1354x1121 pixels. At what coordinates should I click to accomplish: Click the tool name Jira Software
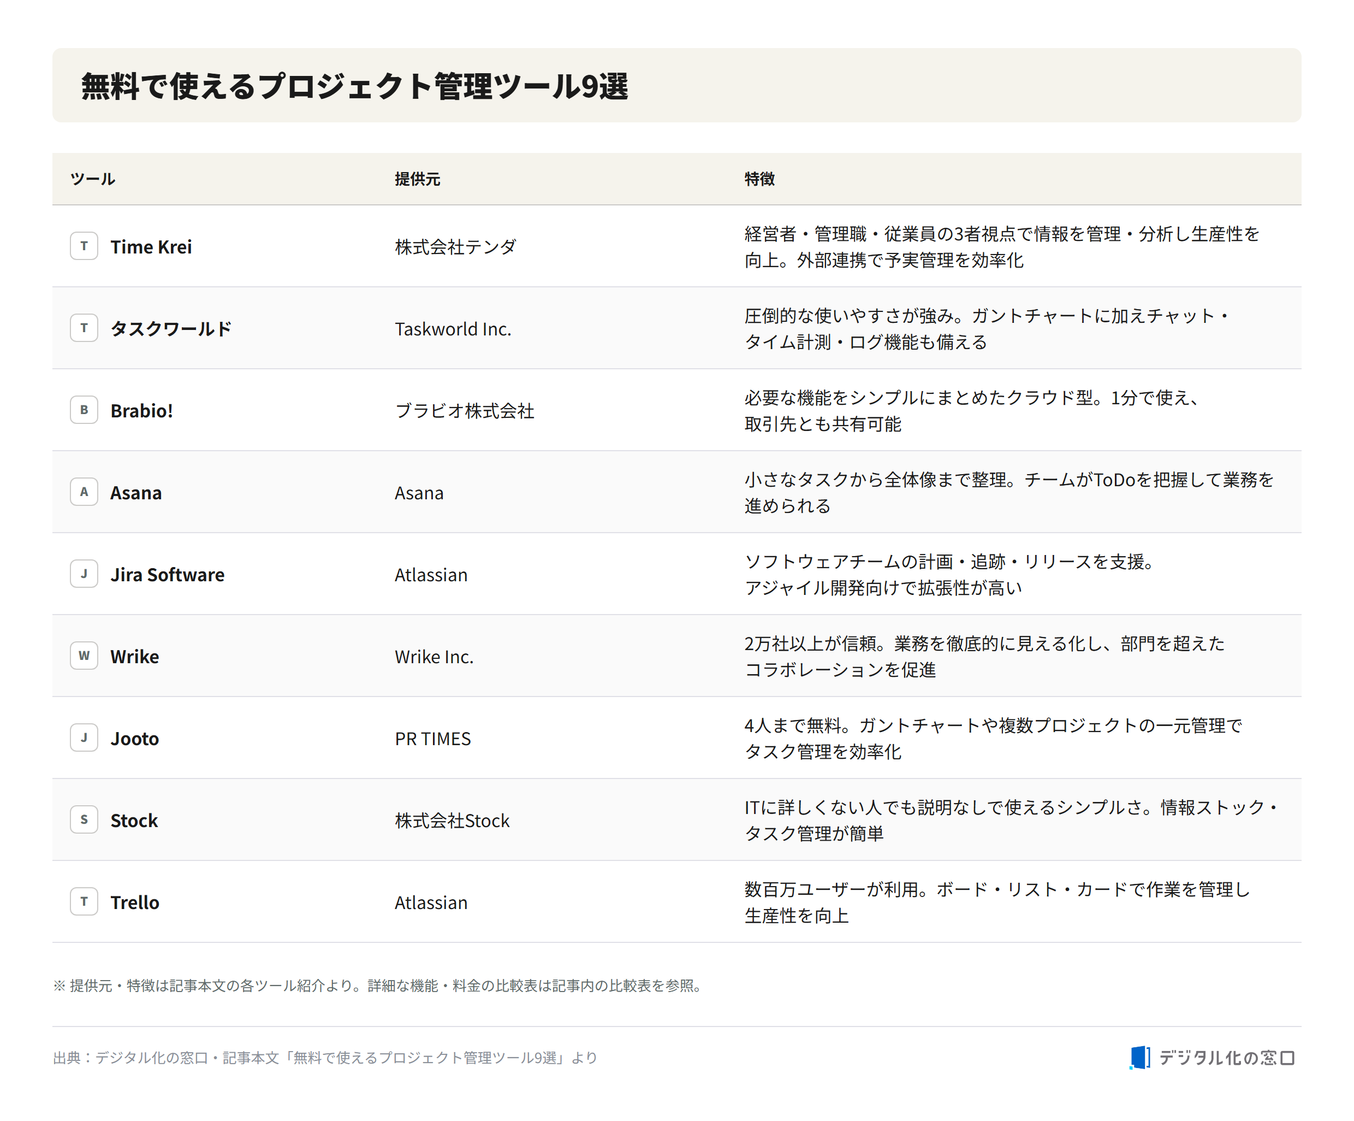(168, 574)
